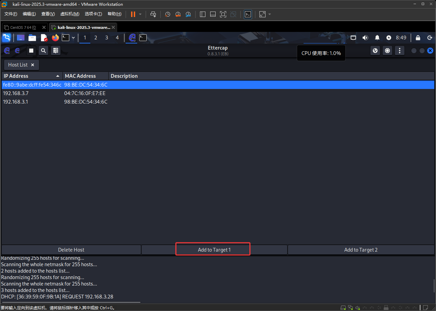This screenshot has height=311, width=436.
Task: Click the VMware pause virtual machine button
Action: pyautogui.click(x=133, y=14)
